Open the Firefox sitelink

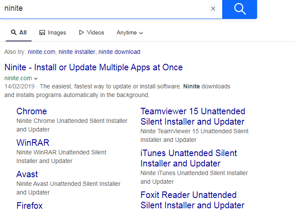pyautogui.click(x=29, y=205)
